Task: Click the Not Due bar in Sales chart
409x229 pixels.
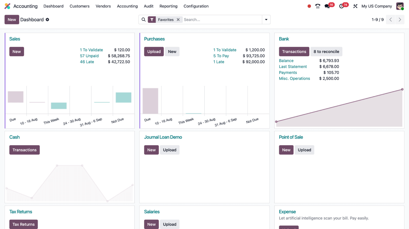Action: [123, 97]
